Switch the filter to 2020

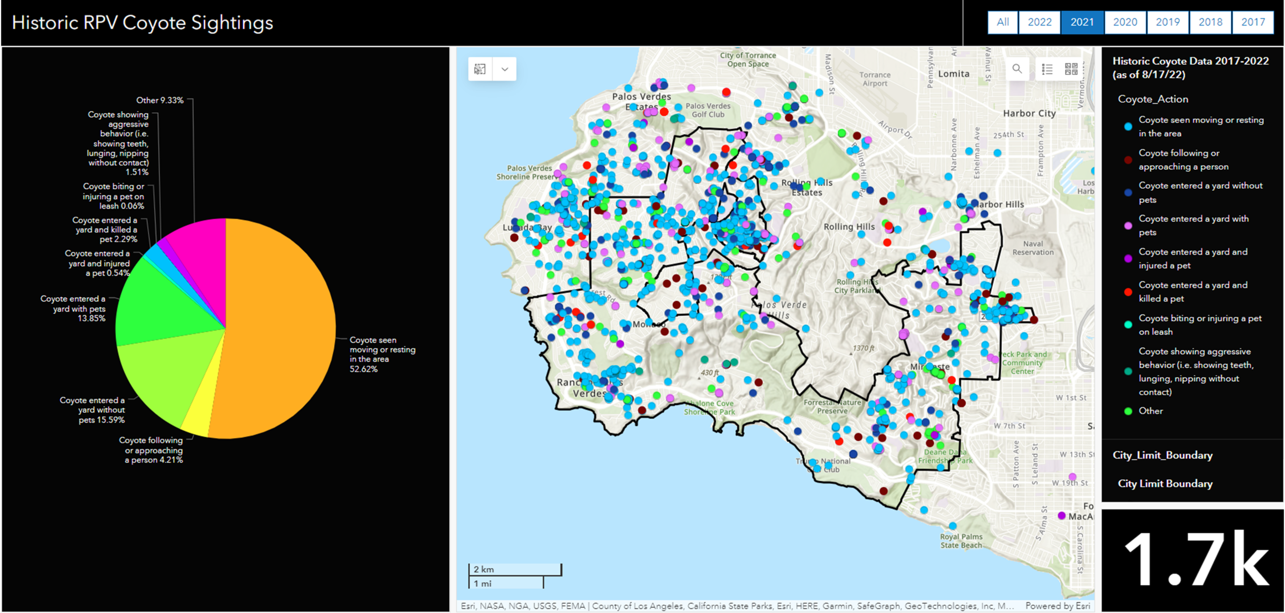1125,22
